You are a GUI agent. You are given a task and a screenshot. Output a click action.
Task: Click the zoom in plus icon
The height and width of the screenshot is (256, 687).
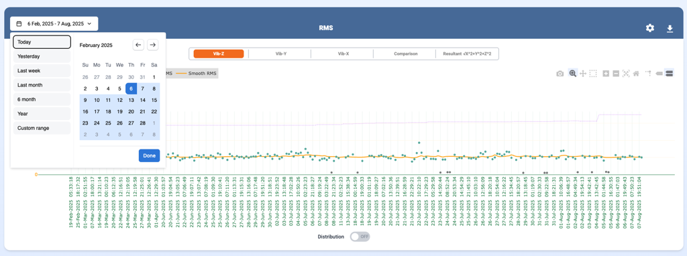pos(606,74)
